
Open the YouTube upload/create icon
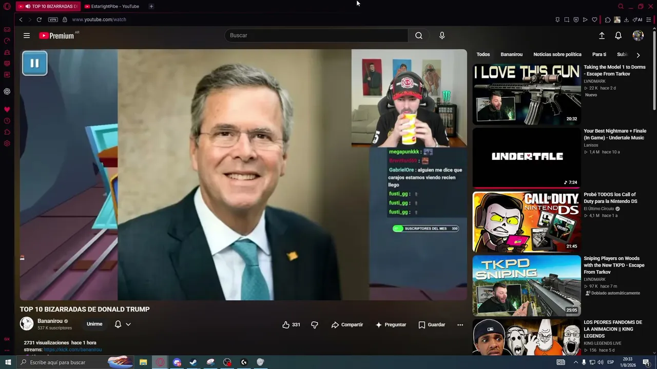click(602, 35)
